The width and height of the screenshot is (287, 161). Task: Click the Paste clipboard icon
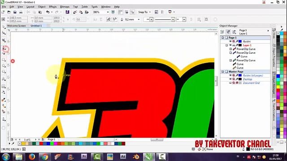click(x=40, y=12)
